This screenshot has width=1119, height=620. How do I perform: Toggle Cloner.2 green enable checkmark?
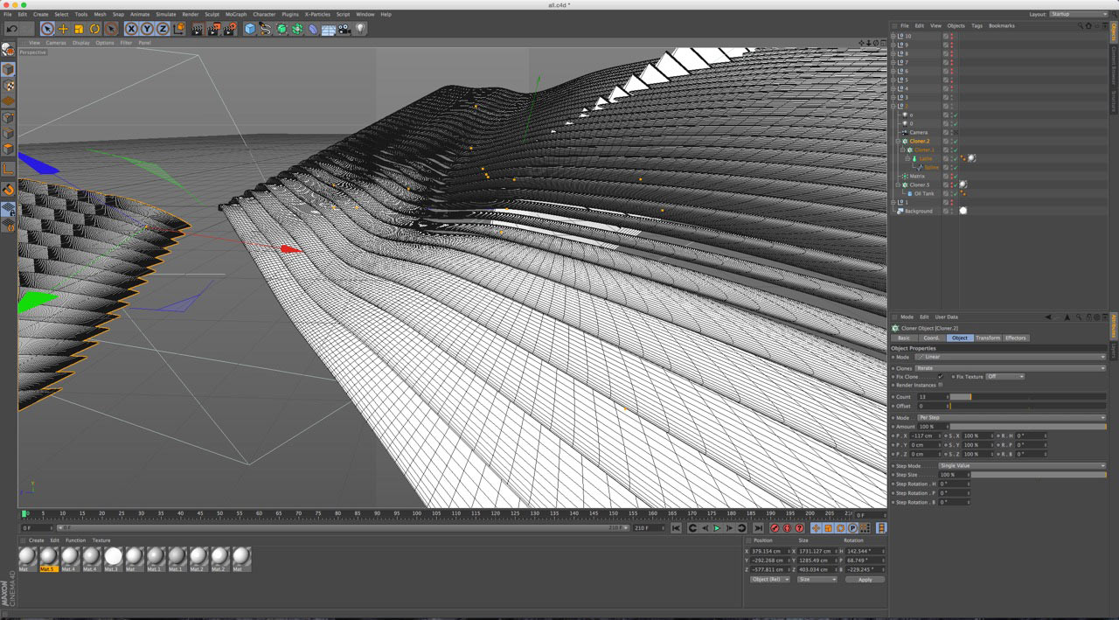tap(956, 141)
